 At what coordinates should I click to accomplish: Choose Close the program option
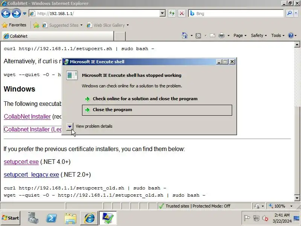(x=157, y=110)
